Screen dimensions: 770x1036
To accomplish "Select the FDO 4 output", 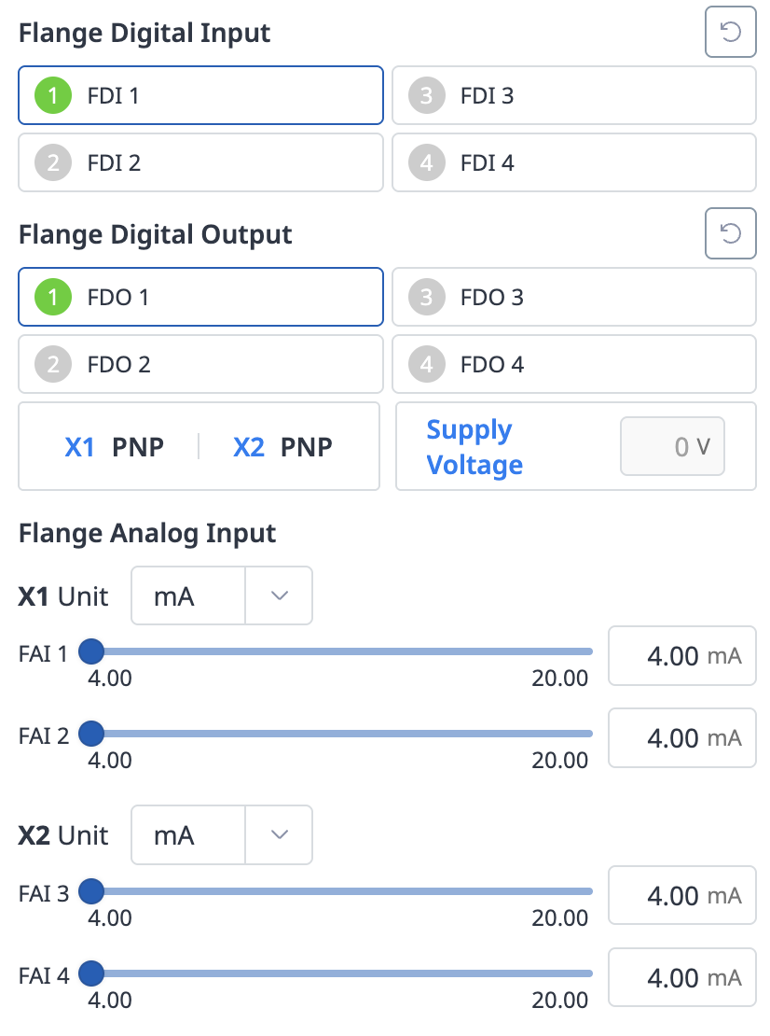I will pos(573,364).
